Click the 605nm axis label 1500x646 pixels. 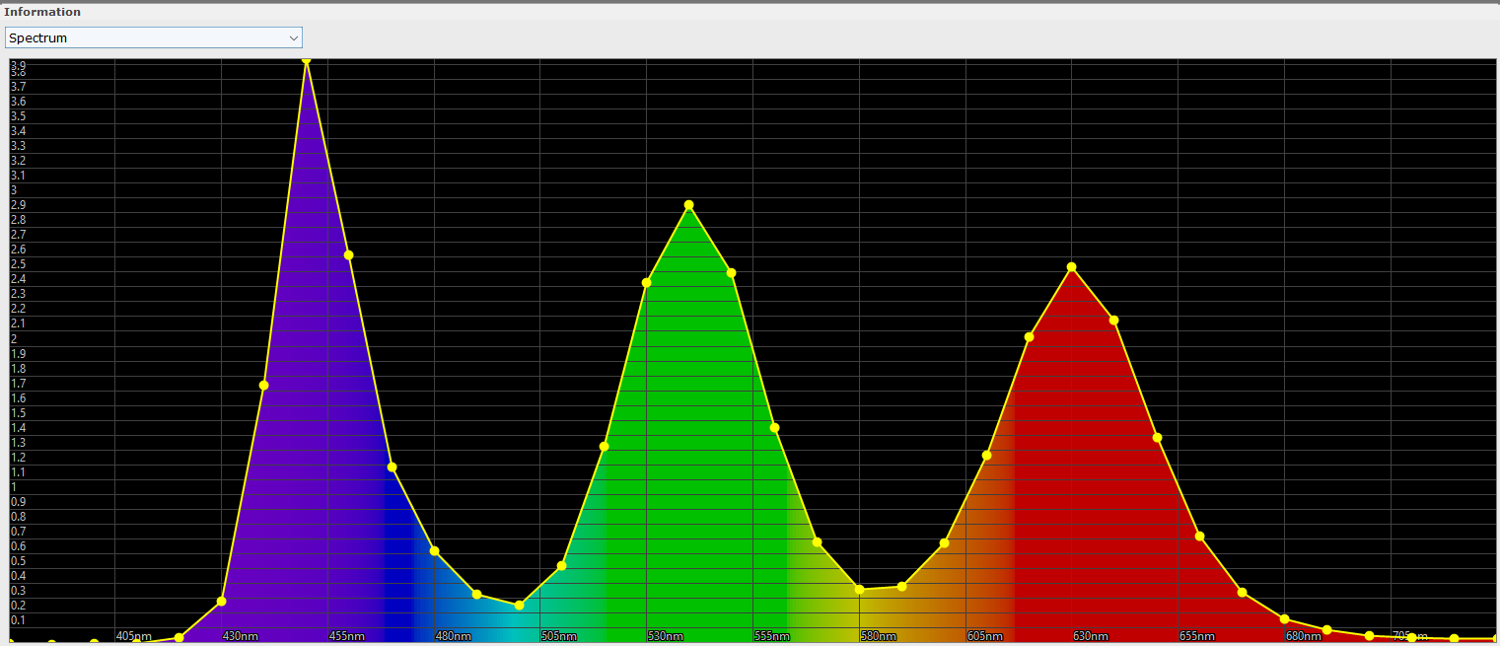pos(985,636)
